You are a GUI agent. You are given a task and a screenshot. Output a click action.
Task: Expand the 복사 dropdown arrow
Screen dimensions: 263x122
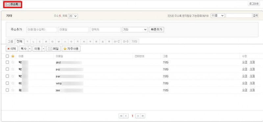click(x=30, y=49)
